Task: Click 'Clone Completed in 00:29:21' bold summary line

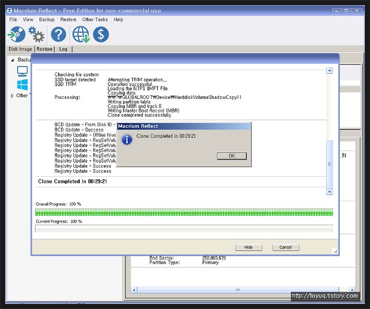Action: coord(72,181)
